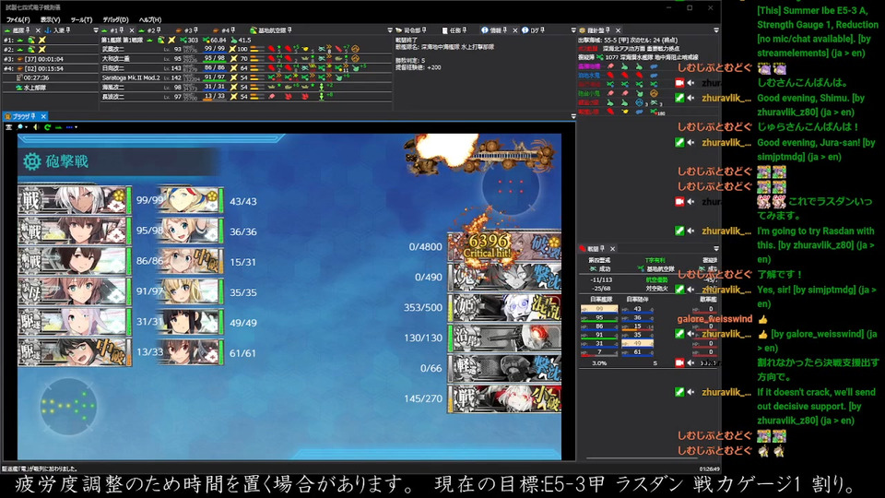885x498 pixels.
Task: Click the chat message 'Good evening, Jura-san!'
Action: (x=816, y=149)
